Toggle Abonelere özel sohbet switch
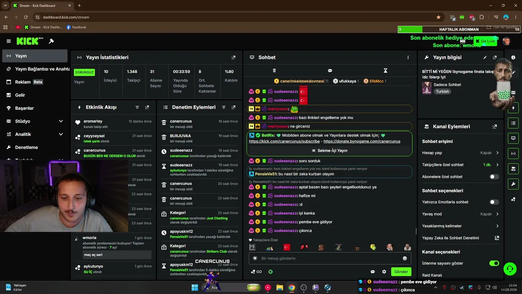This screenshot has height=294, width=522. pos(494,177)
